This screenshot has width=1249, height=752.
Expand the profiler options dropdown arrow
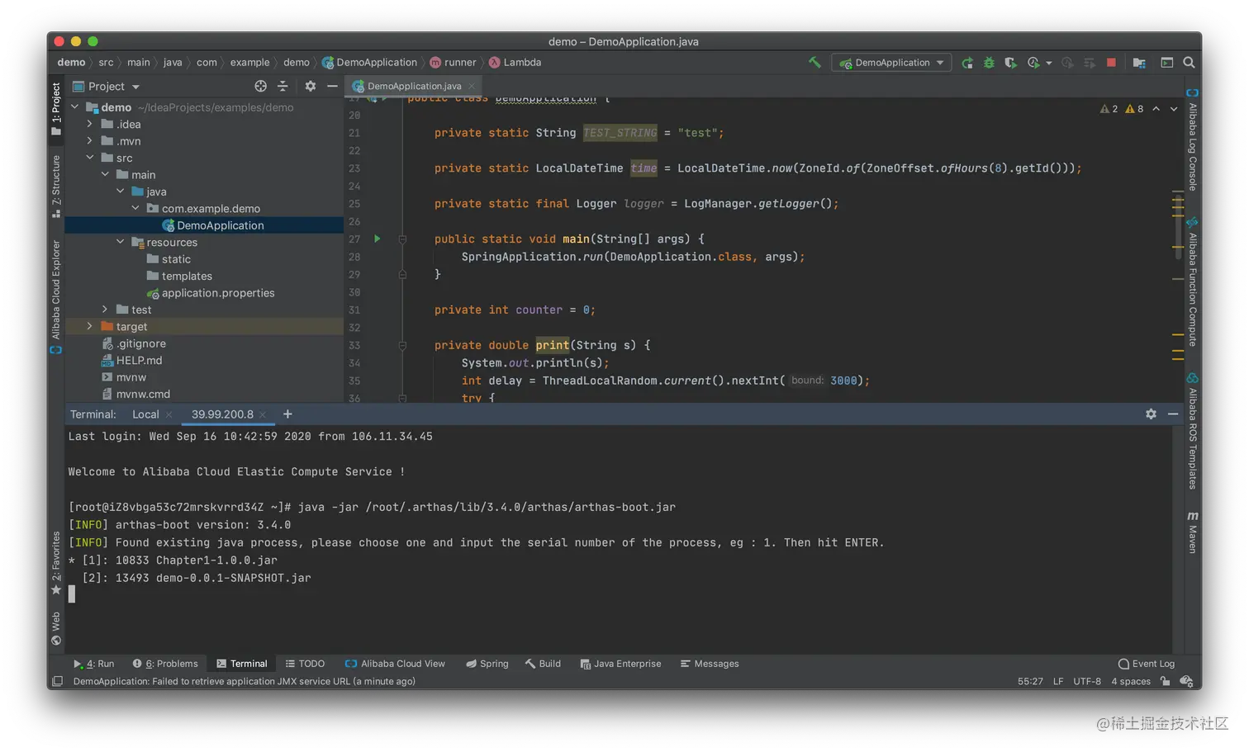click(x=1049, y=64)
